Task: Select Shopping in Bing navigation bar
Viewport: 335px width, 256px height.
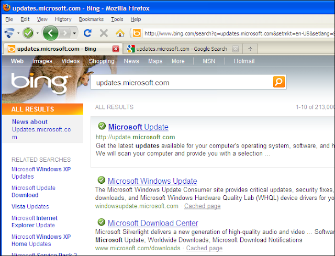Action: [x=102, y=61]
